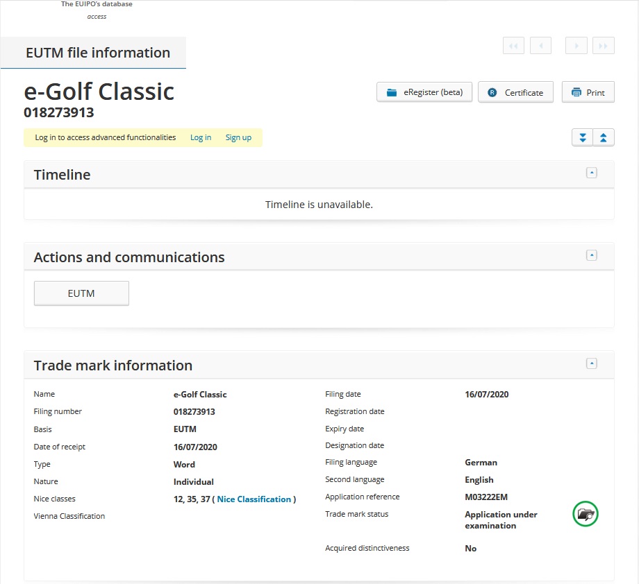Click the Sign up link
The height and width of the screenshot is (584, 639).
click(x=238, y=137)
